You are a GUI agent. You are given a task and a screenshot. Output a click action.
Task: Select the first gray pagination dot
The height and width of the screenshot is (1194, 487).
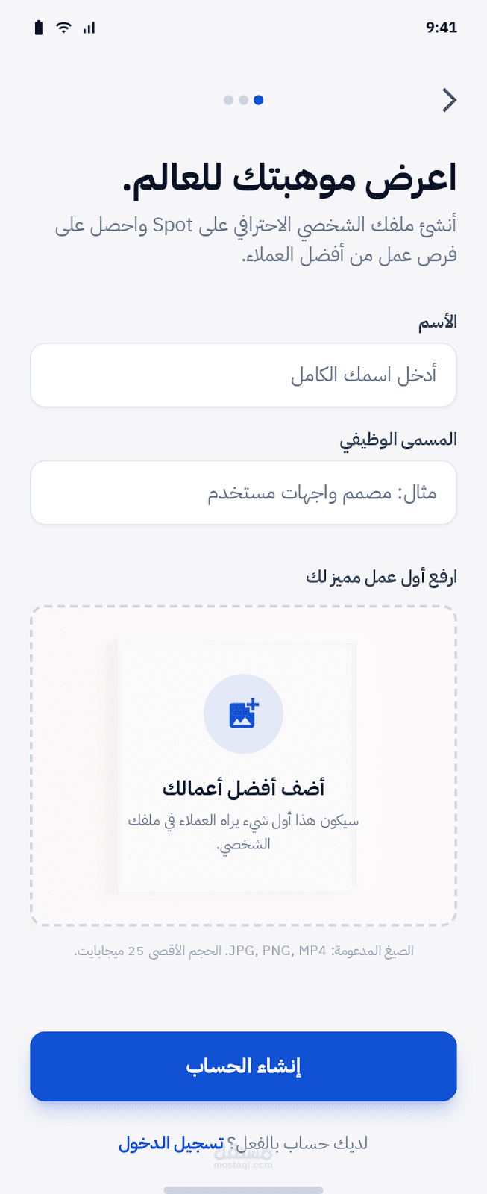[x=228, y=100]
